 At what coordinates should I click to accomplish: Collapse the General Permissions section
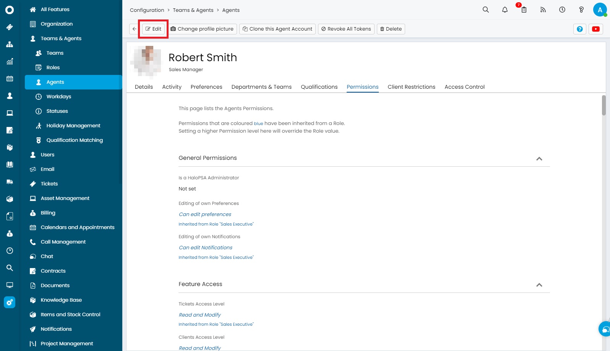539,159
